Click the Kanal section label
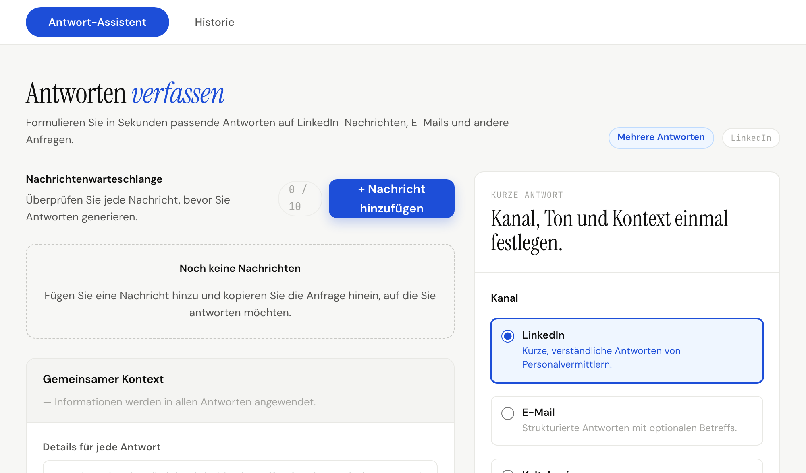806x473 pixels. [504, 298]
